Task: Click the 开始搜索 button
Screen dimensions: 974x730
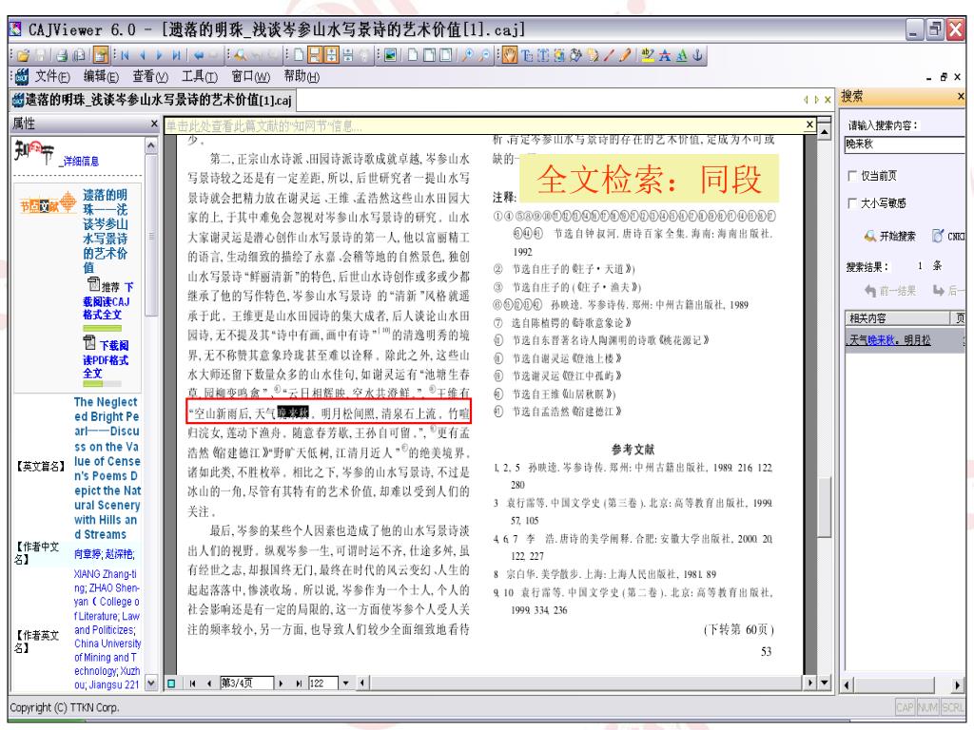Action: (889, 236)
